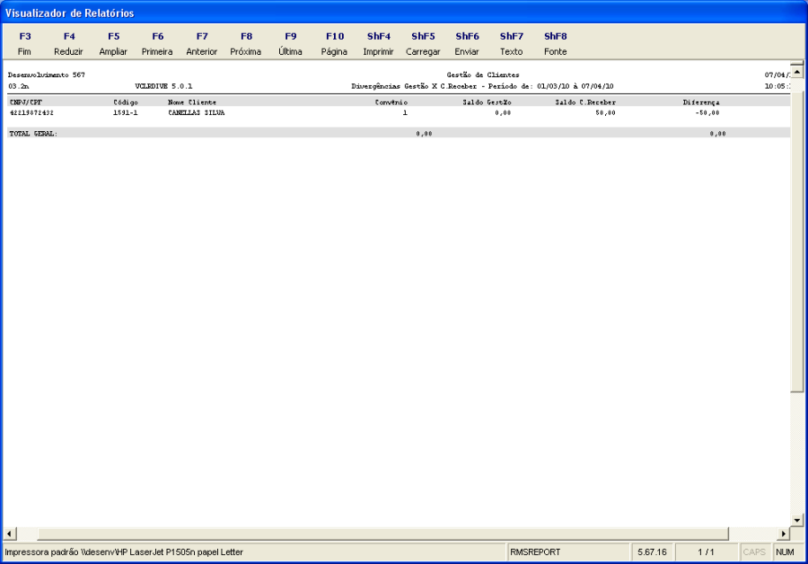808x564 pixels.
Task: Click the CAPS indicator in status bar
Action: coord(754,552)
